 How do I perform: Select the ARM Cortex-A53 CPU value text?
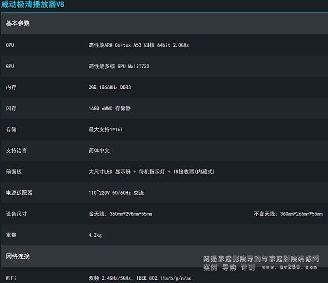tap(139, 45)
